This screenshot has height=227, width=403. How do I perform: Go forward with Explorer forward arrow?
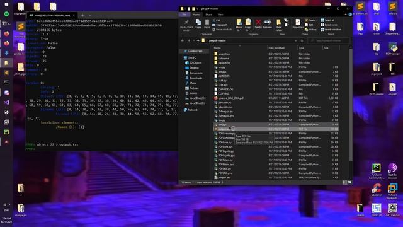[x=189, y=40]
